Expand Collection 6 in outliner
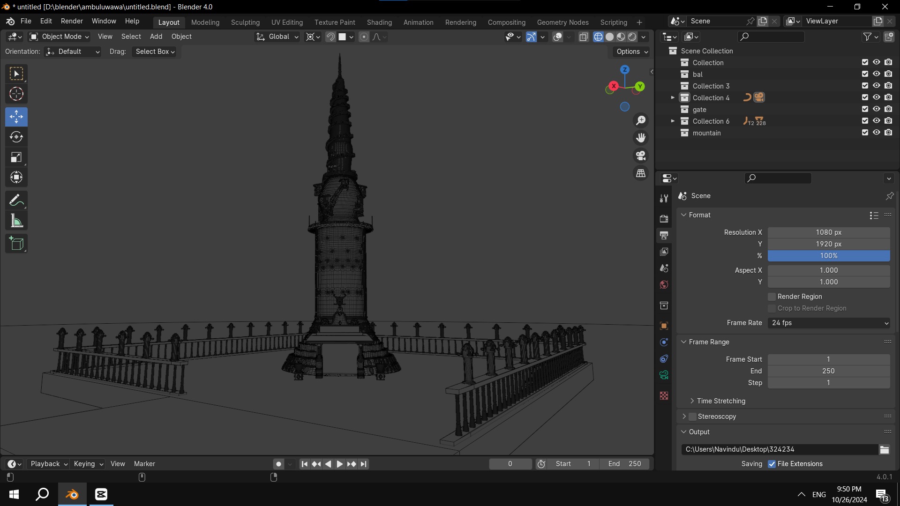The image size is (900, 506). tap(673, 121)
